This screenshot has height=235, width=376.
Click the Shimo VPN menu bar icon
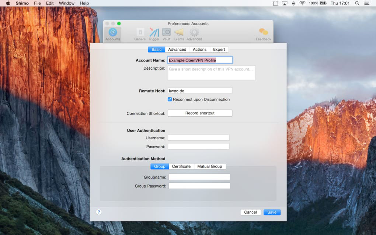coord(293,3)
